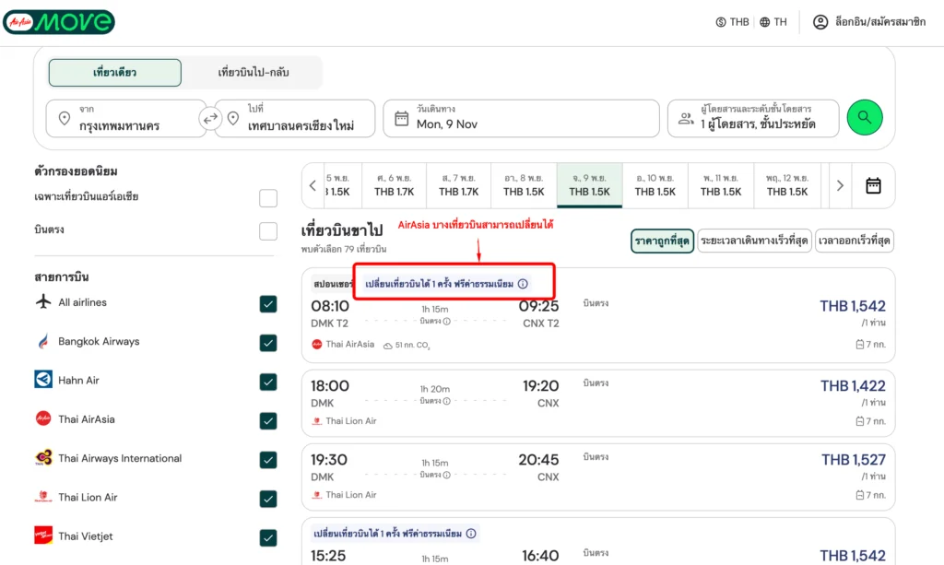The image size is (944, 565).
Task: Select the 18:00 Thai Lion Air flight
Action: pos(597,403)
